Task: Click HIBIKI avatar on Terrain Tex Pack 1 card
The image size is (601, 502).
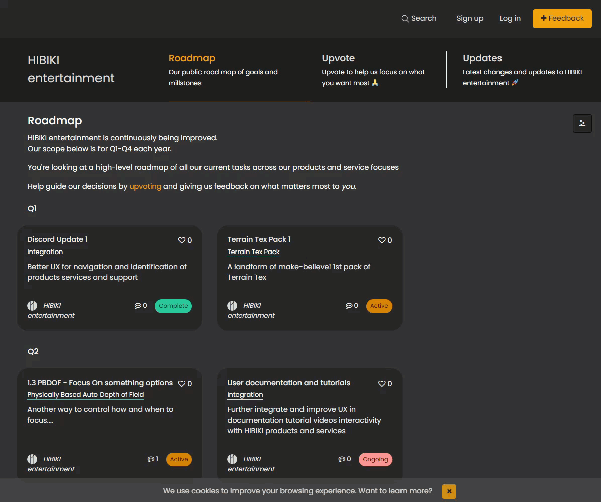Action: pos(232,306)
